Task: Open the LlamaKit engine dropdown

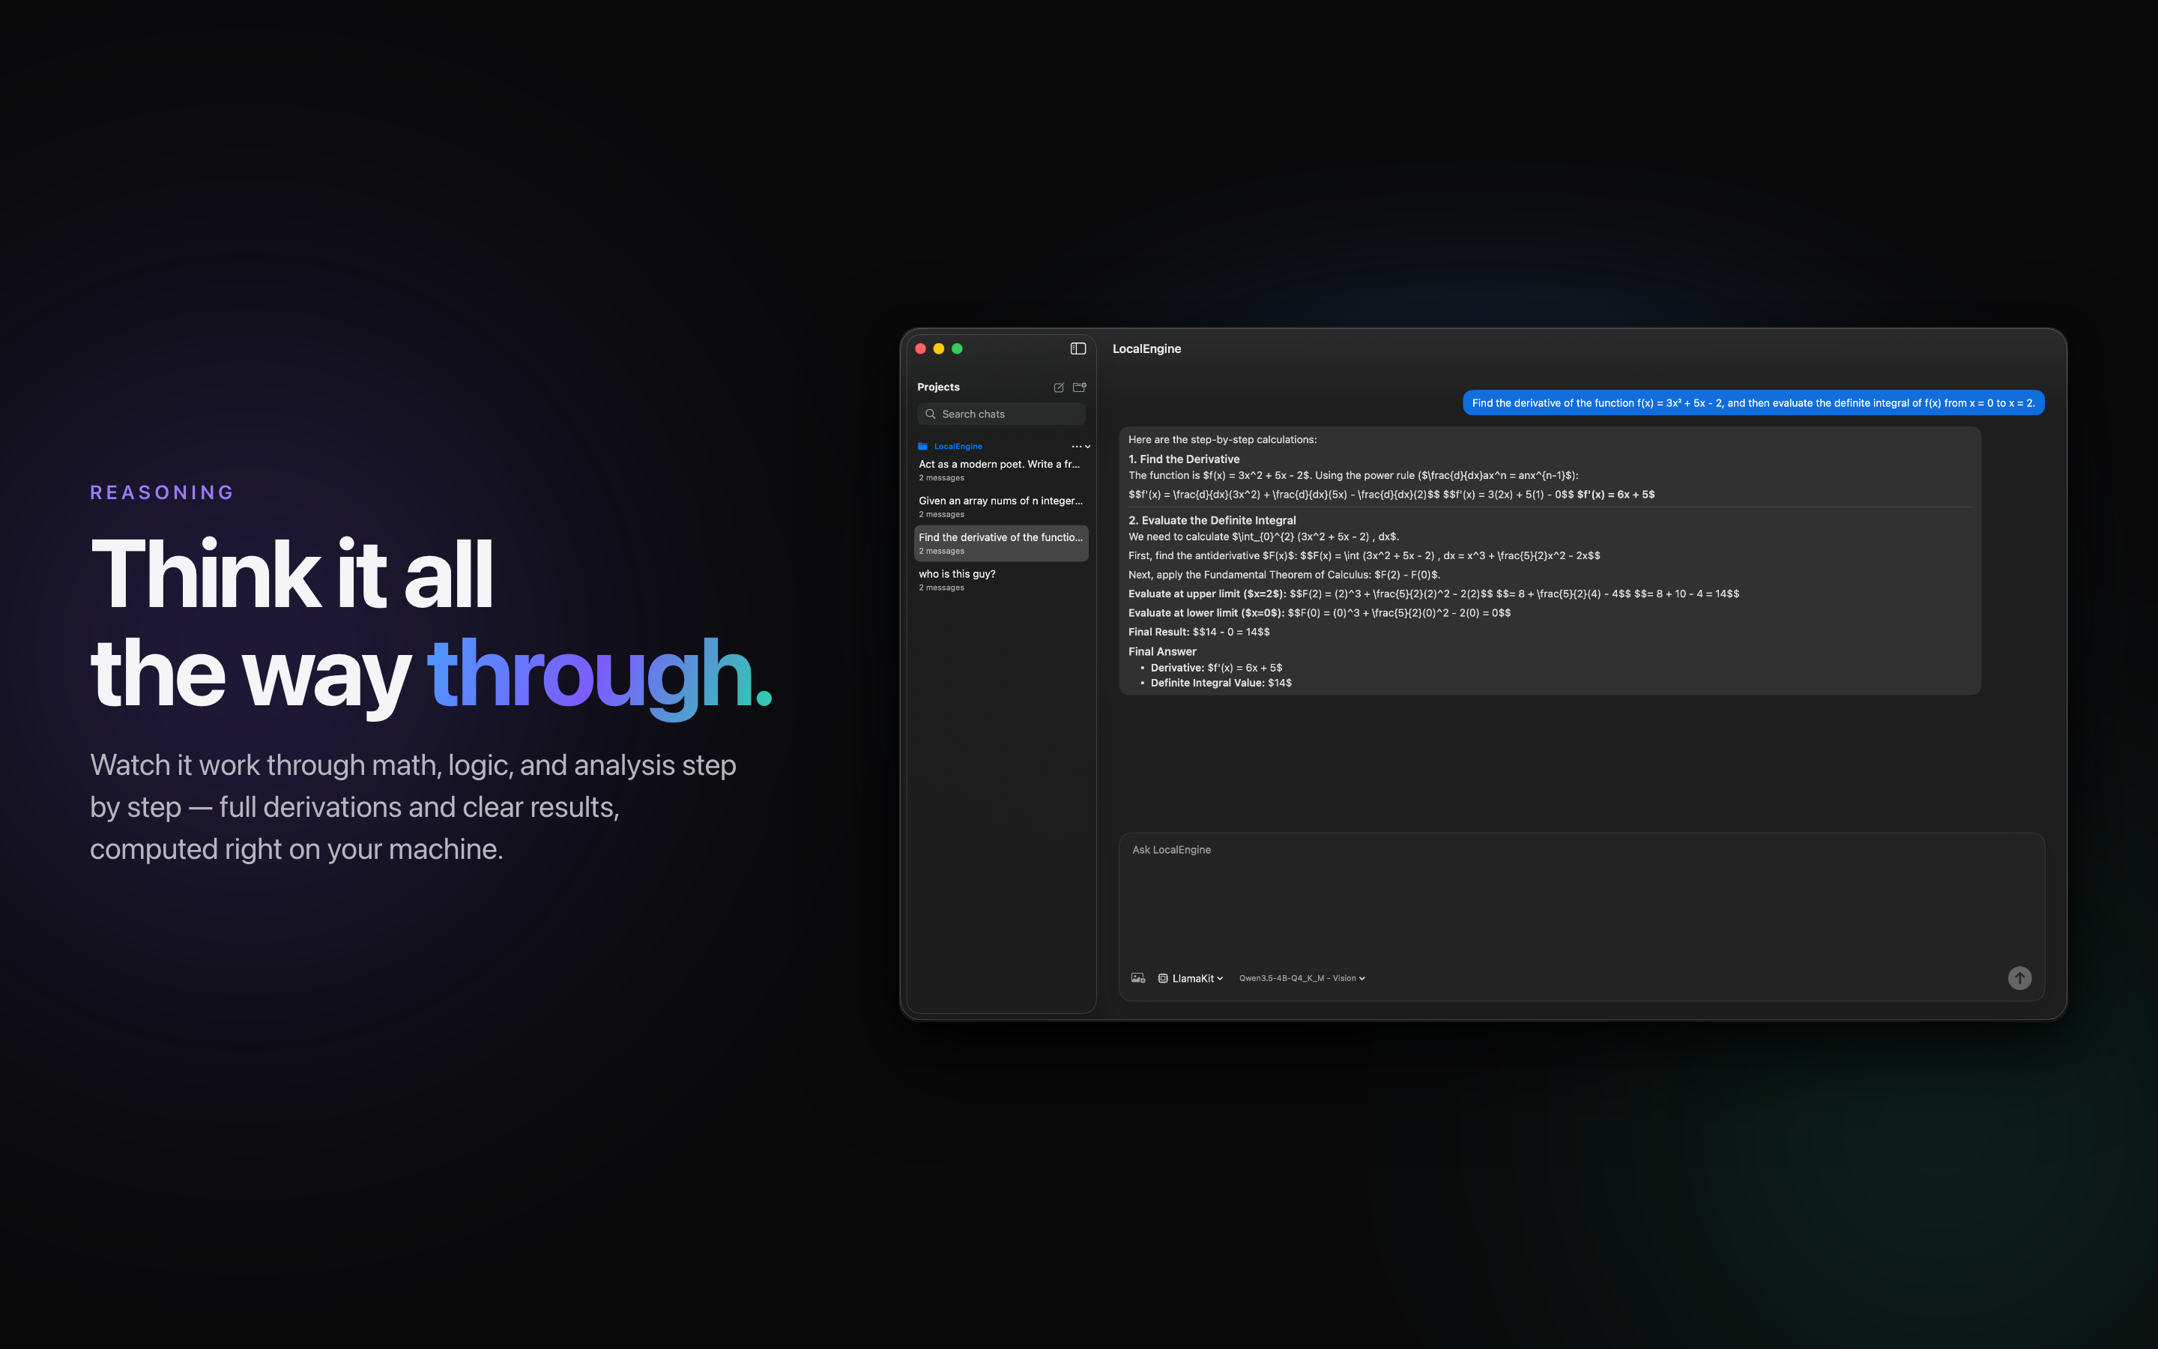Action: [x=1191, y=978]
